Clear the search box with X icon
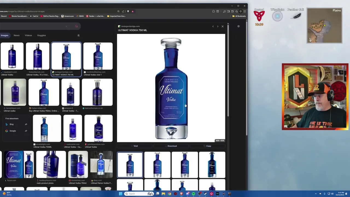Viewport: 350px width, 197px height. tap(66, 26)
